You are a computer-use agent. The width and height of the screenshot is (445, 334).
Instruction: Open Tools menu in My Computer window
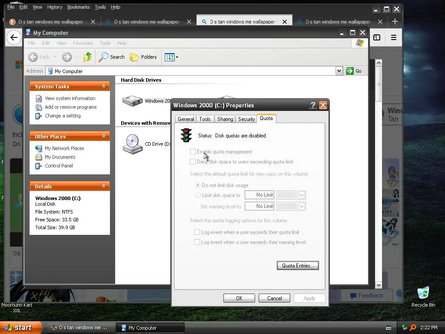pos(105,43)
